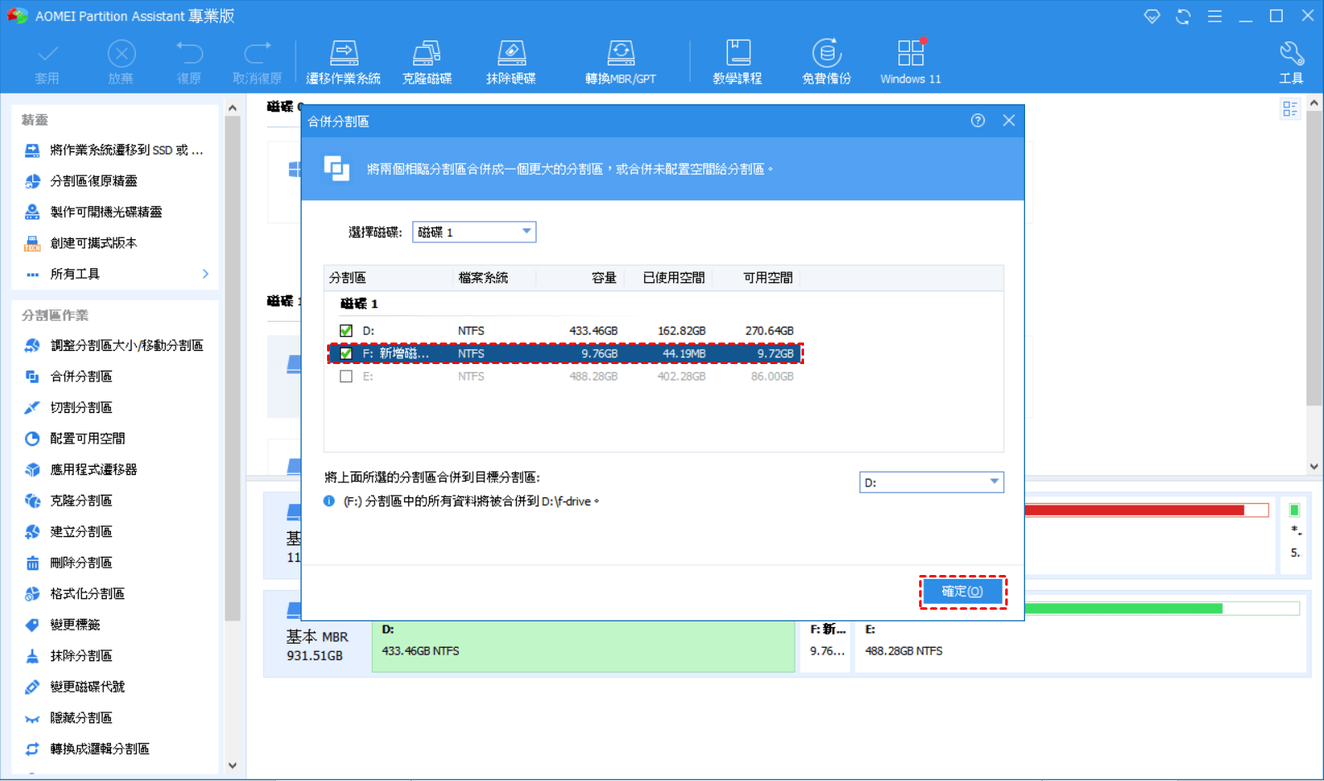Click the 磁碟 1 group row in dialog

pos(359,304)
